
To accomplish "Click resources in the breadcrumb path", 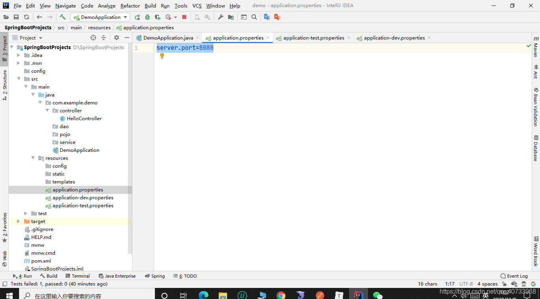I will point(99,27).
